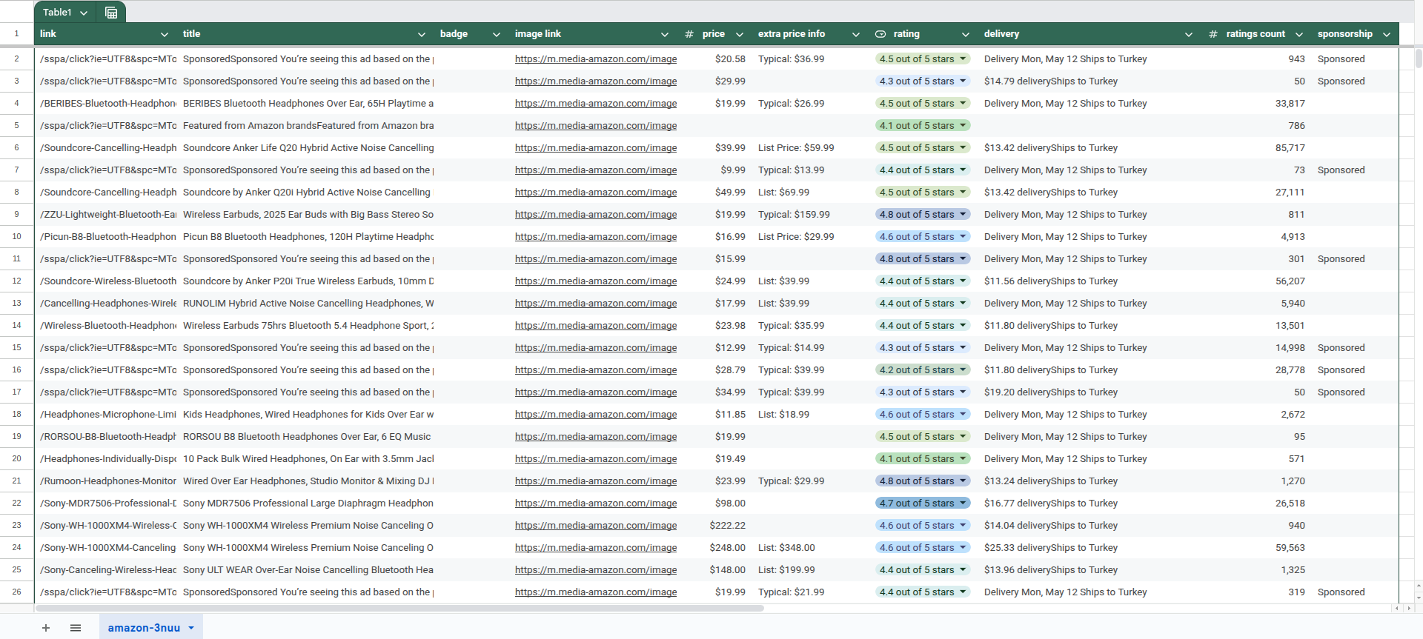Image resolution: width=1423 pixels, height=639 pixels.
Task: Open sponsorship column header dropdown
Action: 1386,34
